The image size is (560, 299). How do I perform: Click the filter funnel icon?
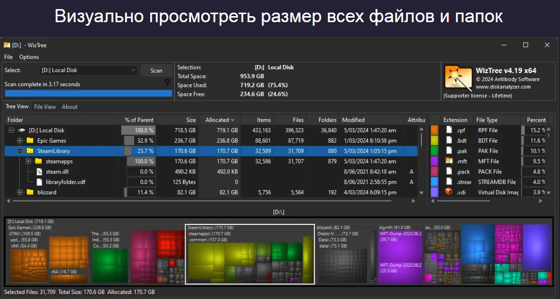click(x=167, y=83)
